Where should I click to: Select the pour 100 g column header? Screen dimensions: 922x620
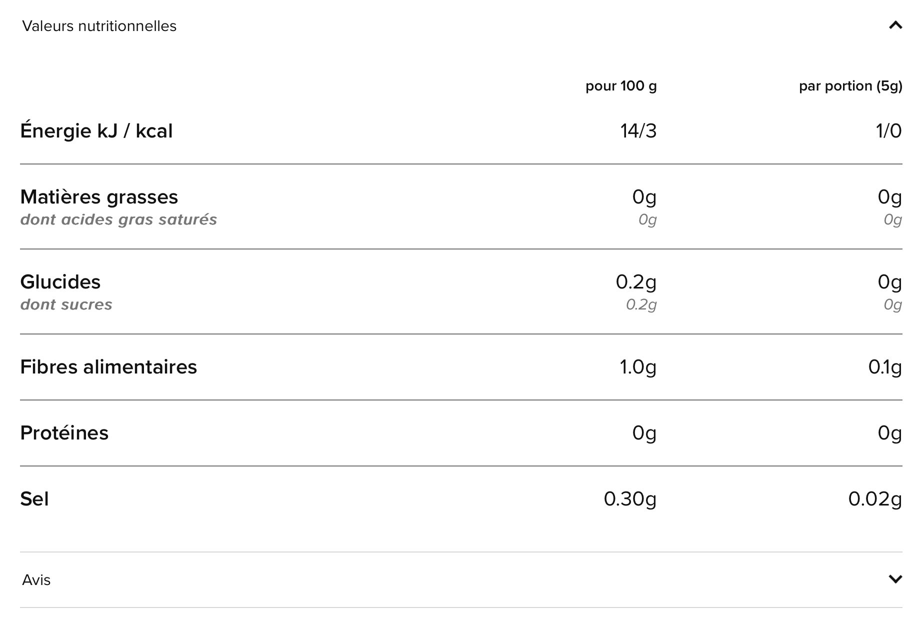tap(621, 86)
